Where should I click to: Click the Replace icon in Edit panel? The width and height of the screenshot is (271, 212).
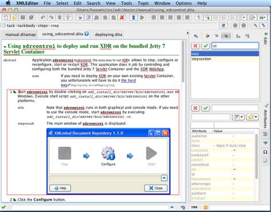tap(196, 36)
